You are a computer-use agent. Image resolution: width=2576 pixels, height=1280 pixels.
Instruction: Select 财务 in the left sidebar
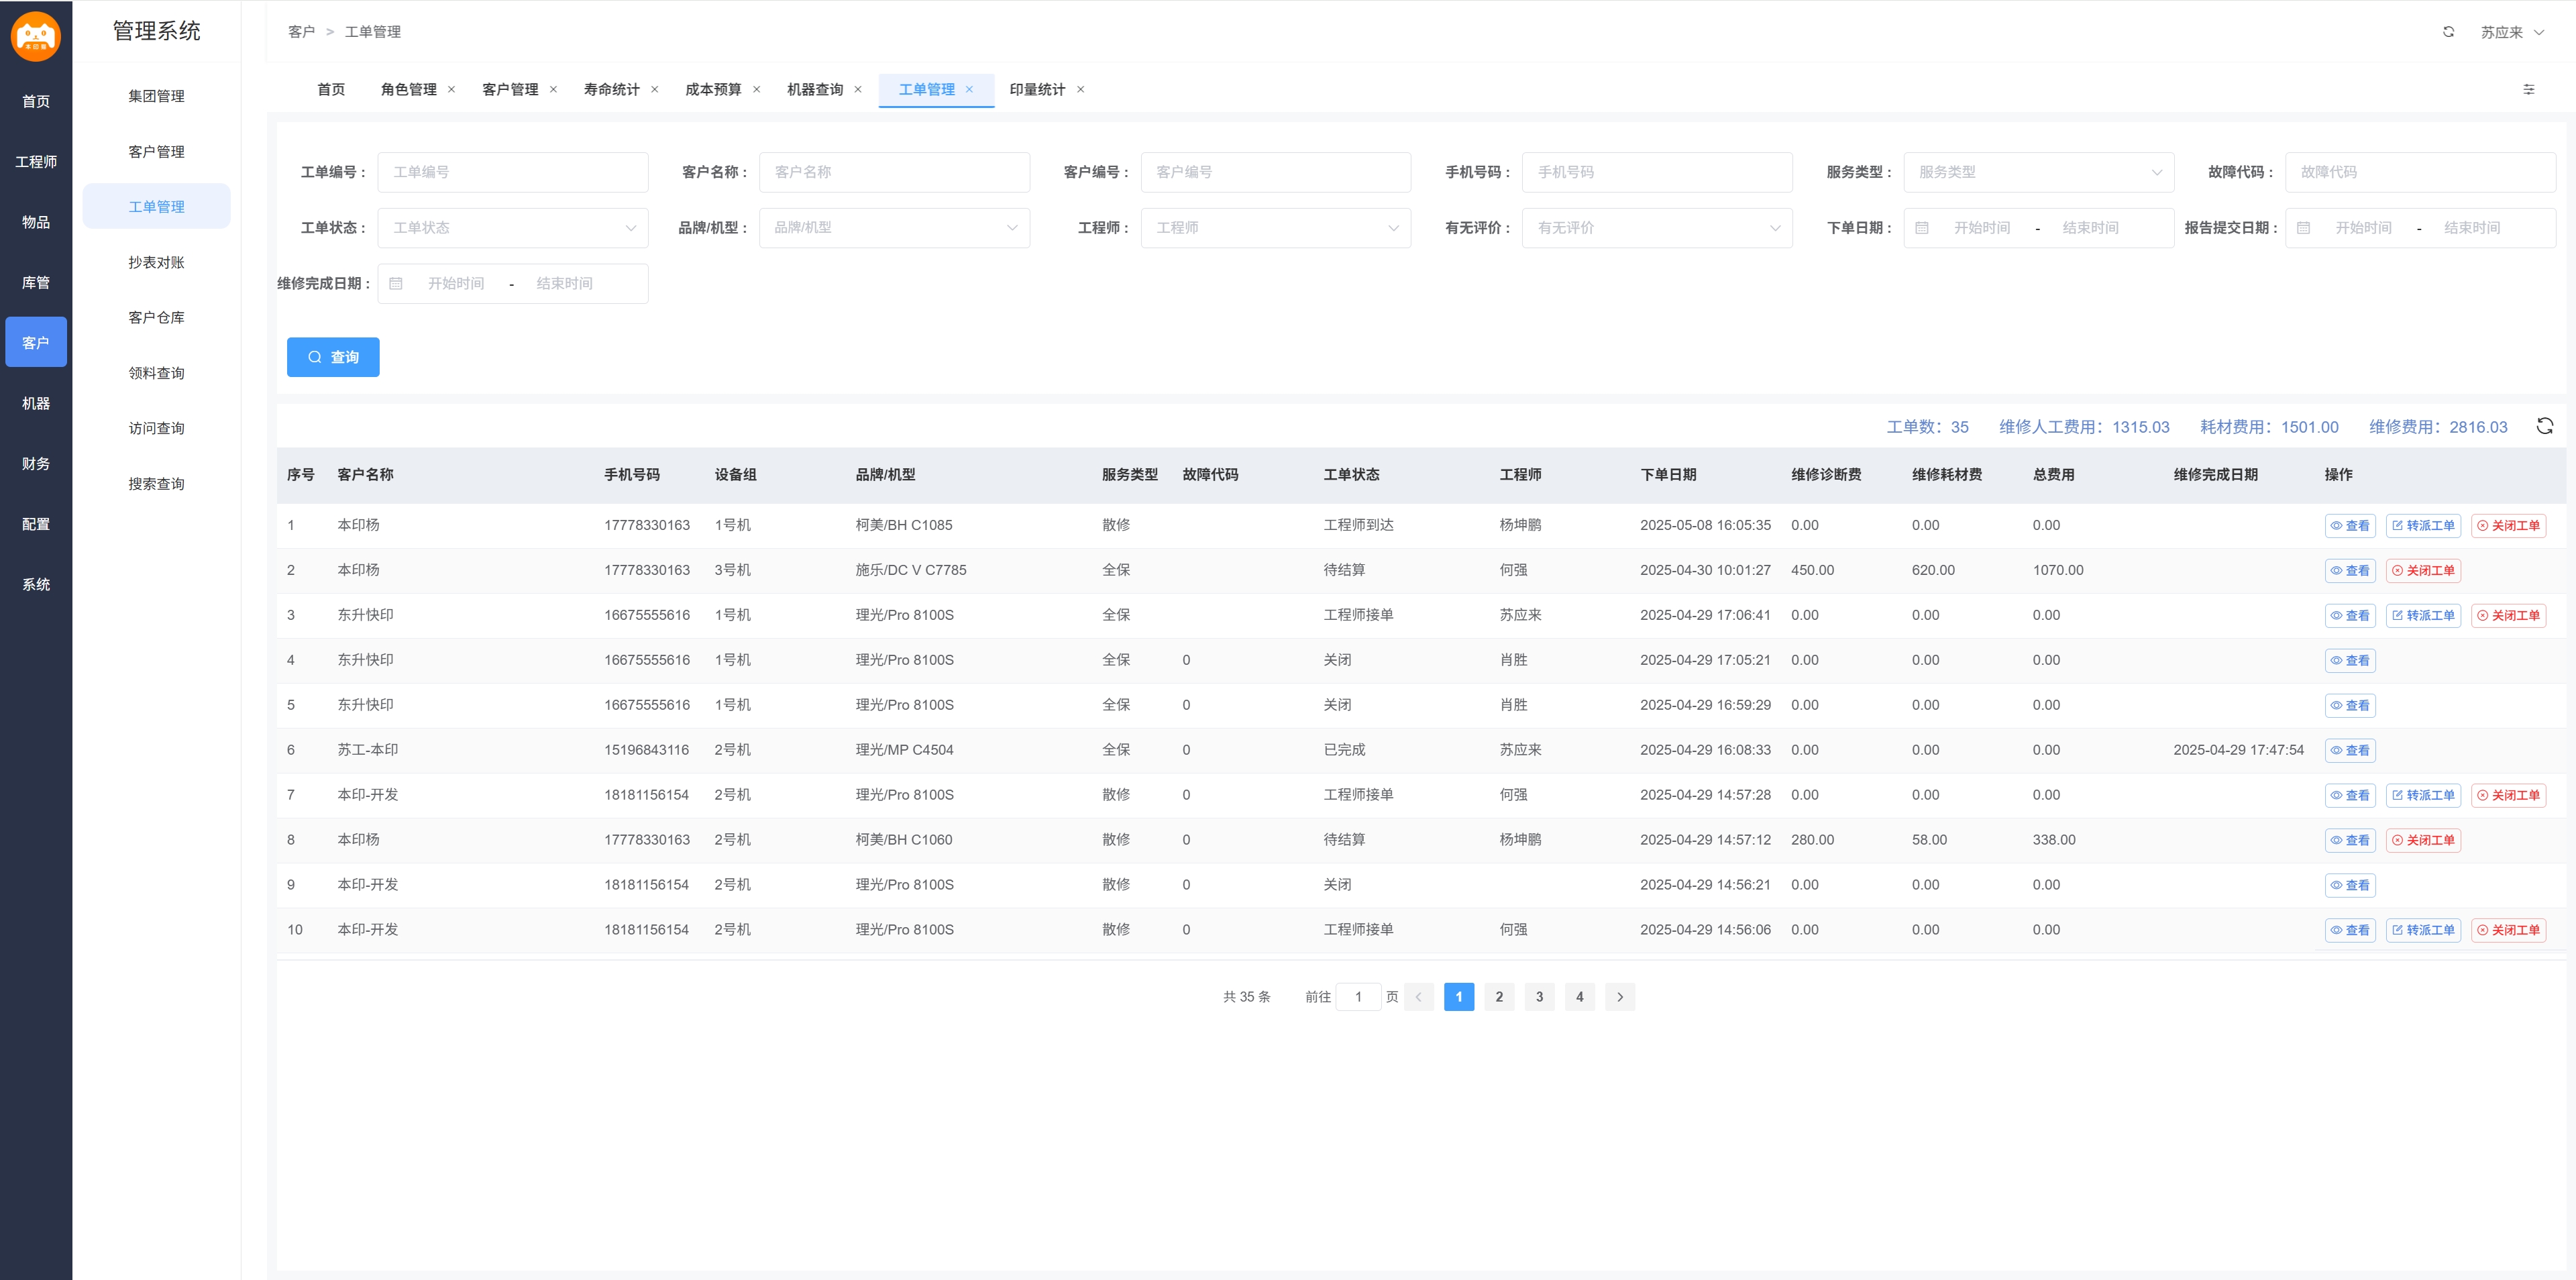point(36,464)
